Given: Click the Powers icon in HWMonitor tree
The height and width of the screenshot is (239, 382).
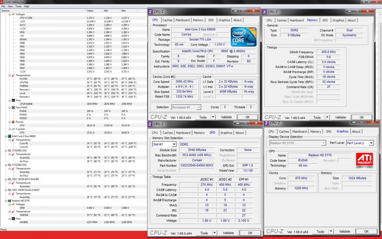Looking at the screenshot, I should [13, 122].
